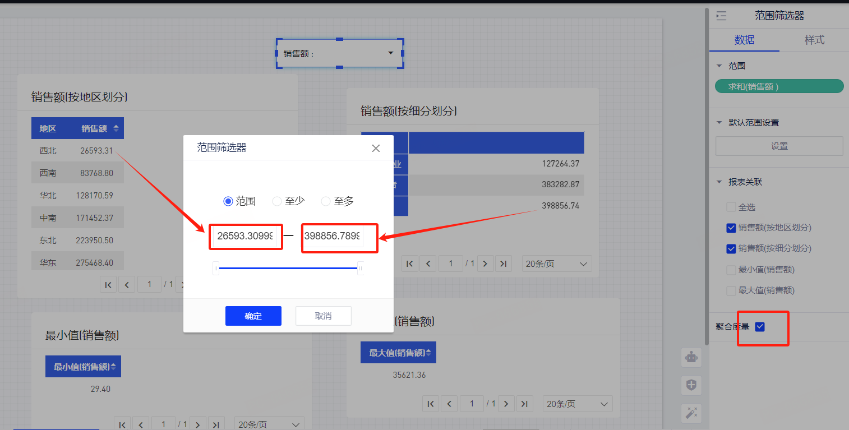Click the right handle of range slider
The image size is (849, 430).
360,269
